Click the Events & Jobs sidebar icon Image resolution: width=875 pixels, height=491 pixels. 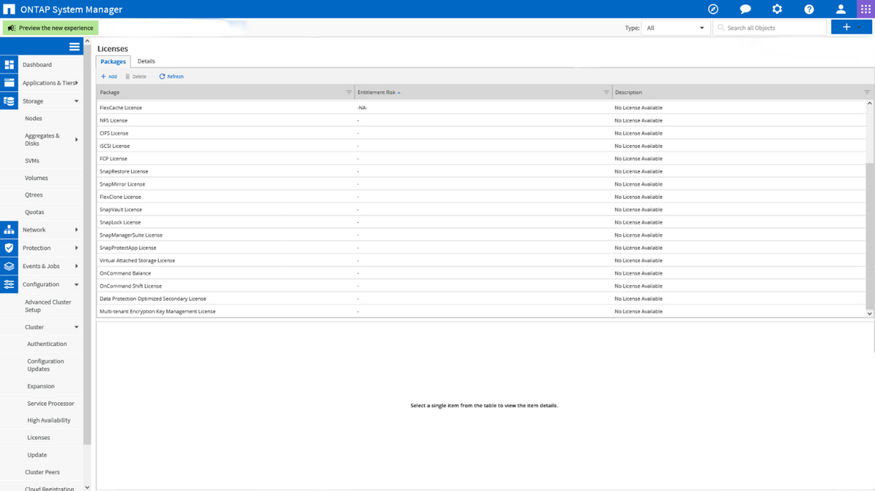click(x=9, y=266)
